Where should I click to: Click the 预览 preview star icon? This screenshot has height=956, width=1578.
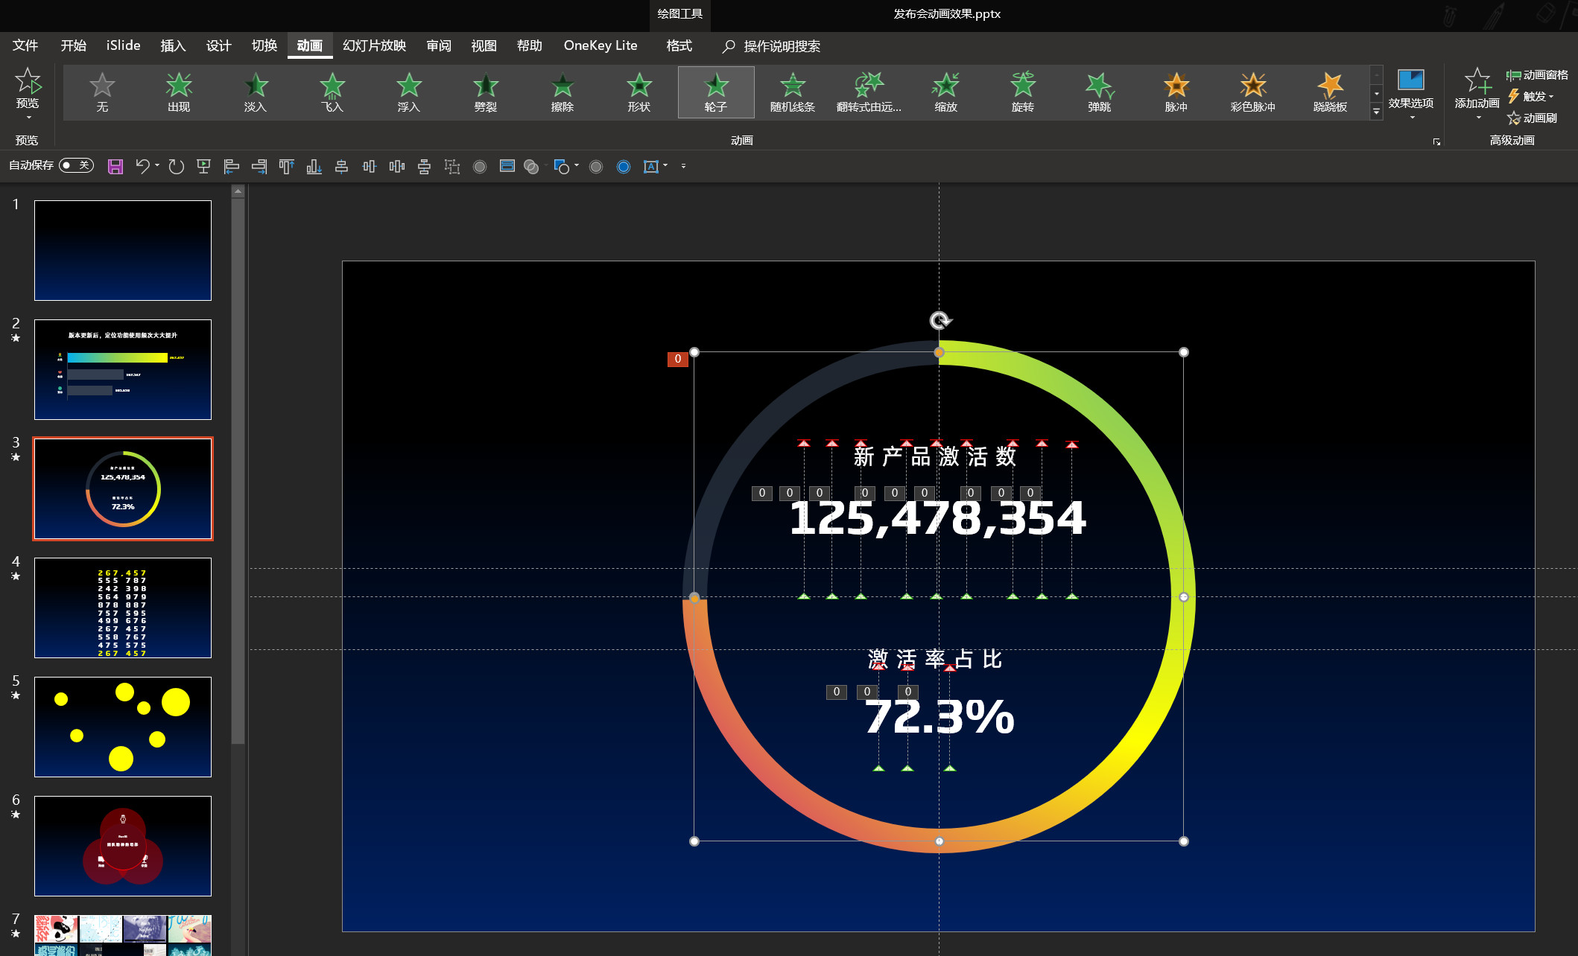(x=28, y=81)
